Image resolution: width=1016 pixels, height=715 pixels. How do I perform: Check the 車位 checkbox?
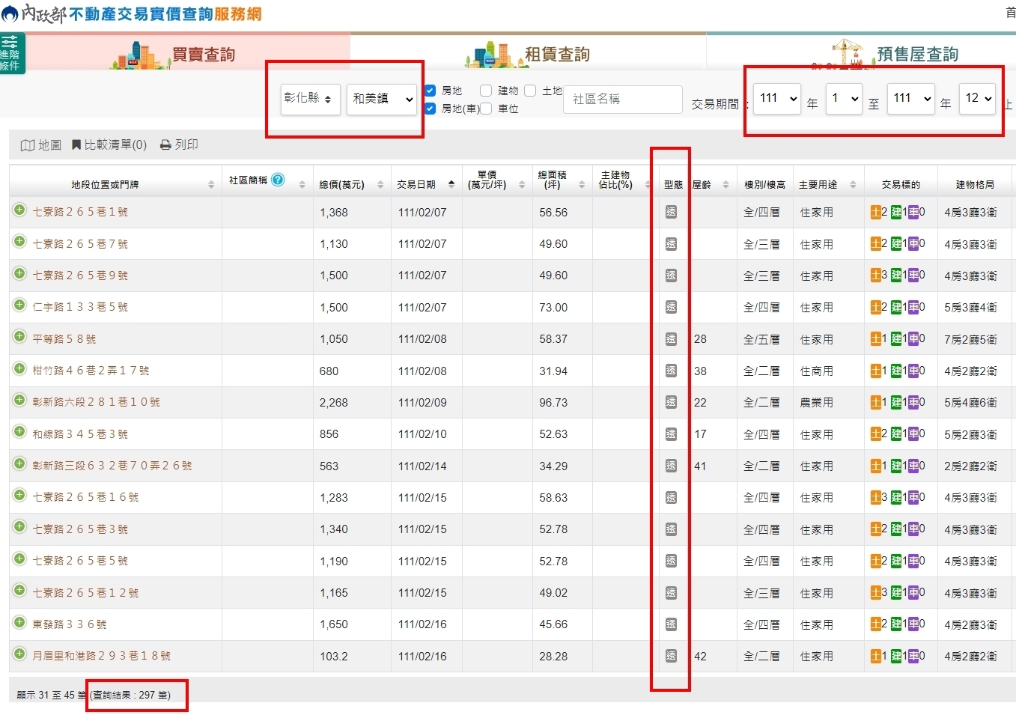coord(485,109)
